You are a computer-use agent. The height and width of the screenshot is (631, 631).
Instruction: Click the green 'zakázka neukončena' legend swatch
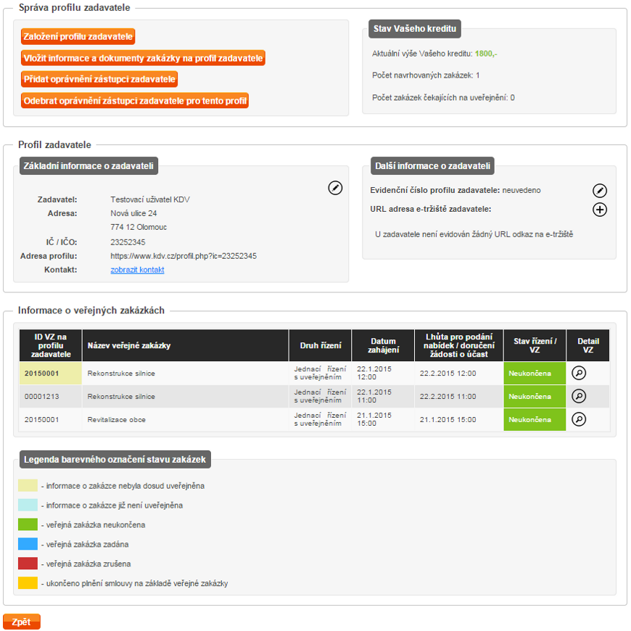pyautogui.click(x=28, y=524)
